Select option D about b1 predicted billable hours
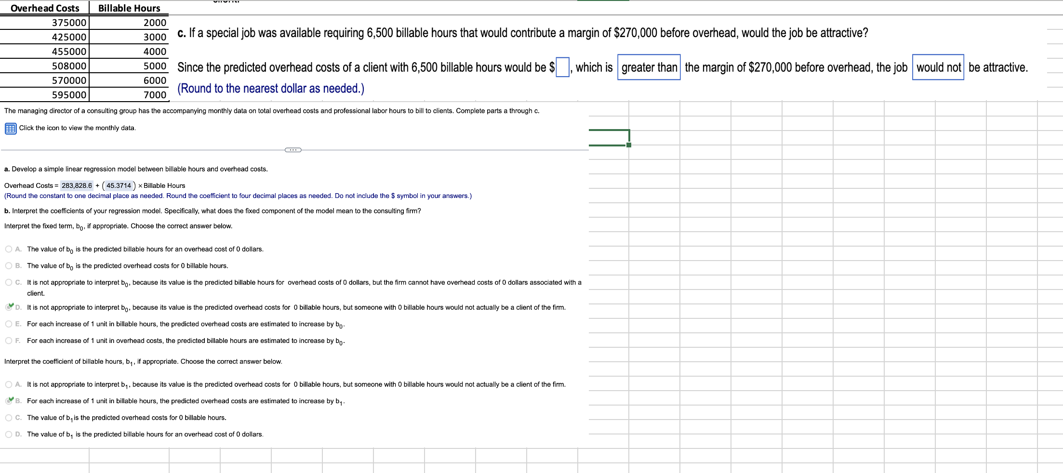 (9, 434)
